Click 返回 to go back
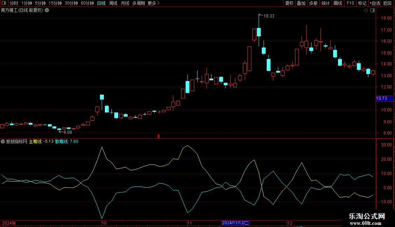395x227 pixels. [387, 3]
